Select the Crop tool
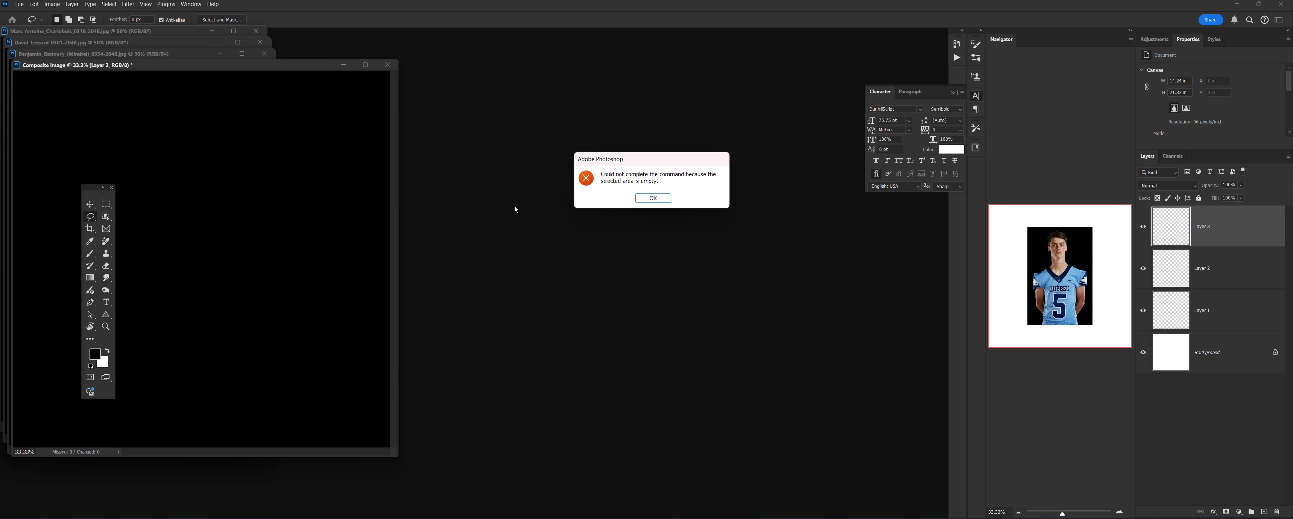Image resolution: width=1293 pixels, height=519 pixels. (x=90, y=229)
